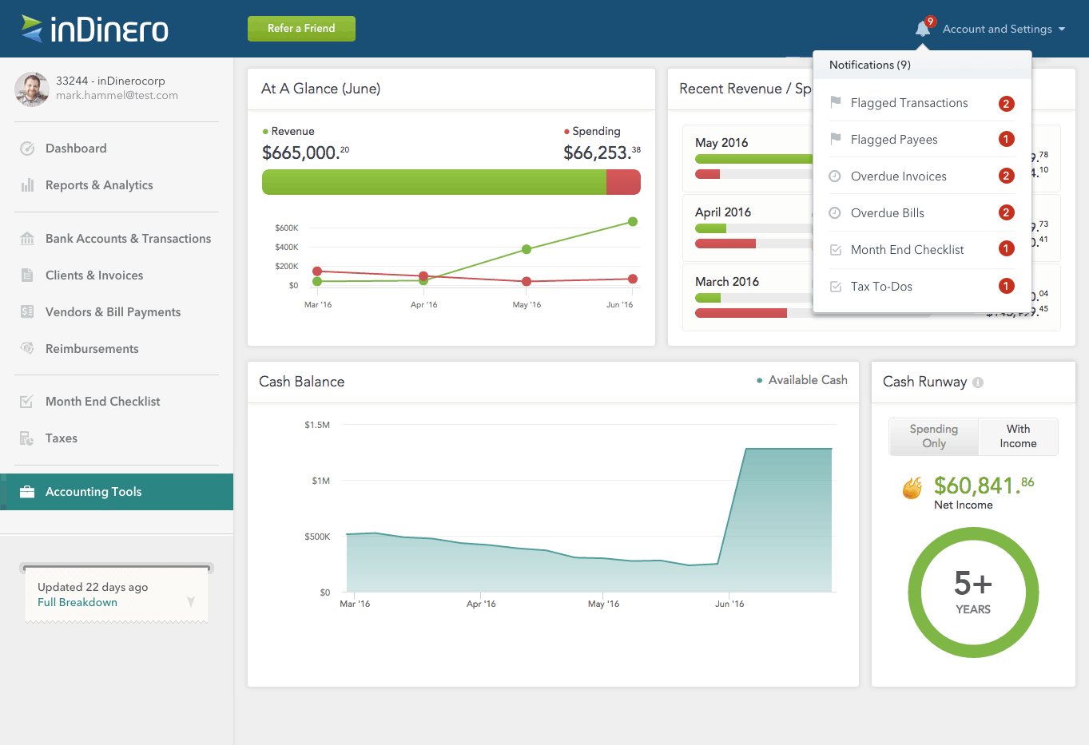The image size is (1089, 745).
Task: Click the Cash Runway info icon
Action: click(978, 382)
